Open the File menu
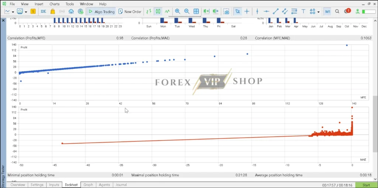 [x=12, y=4]
